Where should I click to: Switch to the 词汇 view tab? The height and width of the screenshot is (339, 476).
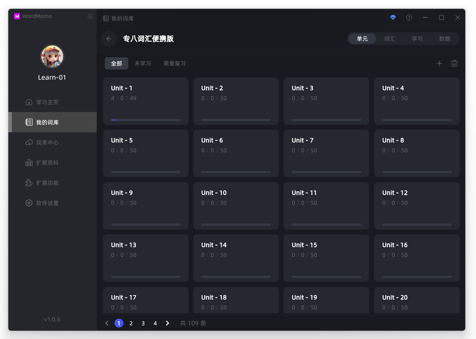coord(390,39)
